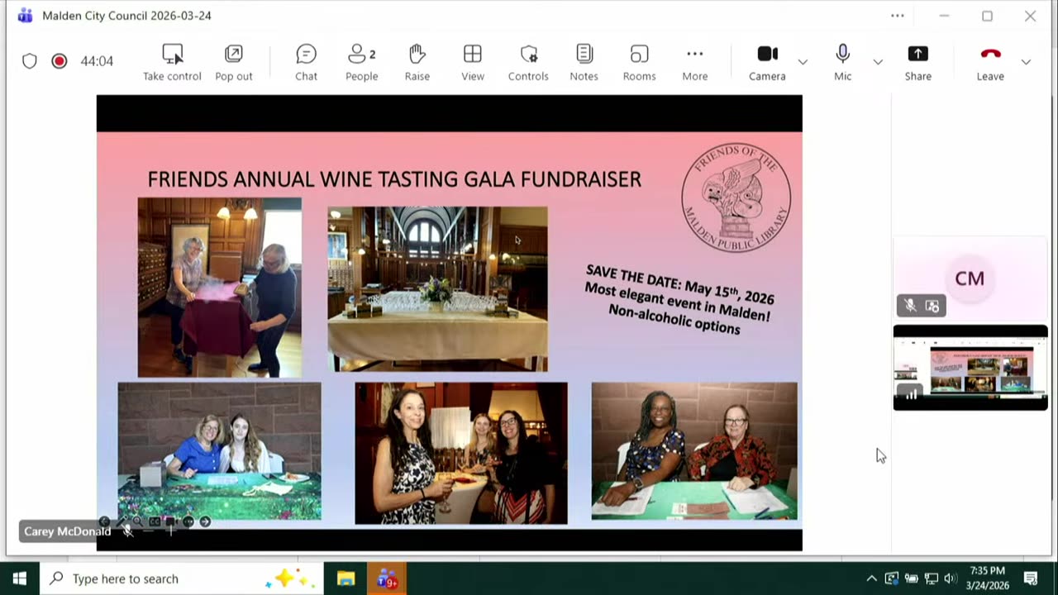Open breakout Rooms
Screen dimensions: 1058x595
[639, 63]
